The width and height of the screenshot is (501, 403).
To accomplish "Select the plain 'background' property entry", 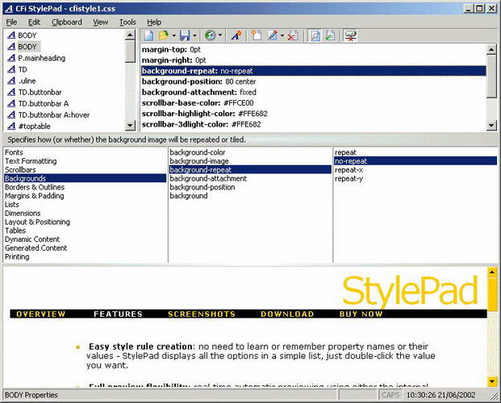I will (189, 196).
